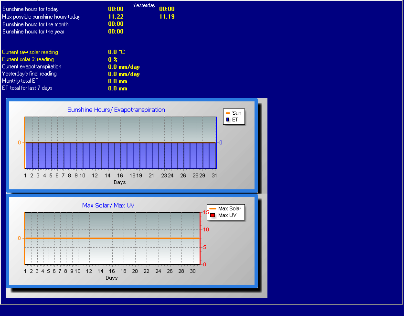Click the orange Max Solar legend line
The width and height of the screenshot is (404, 316).
(x=213, y=208)
